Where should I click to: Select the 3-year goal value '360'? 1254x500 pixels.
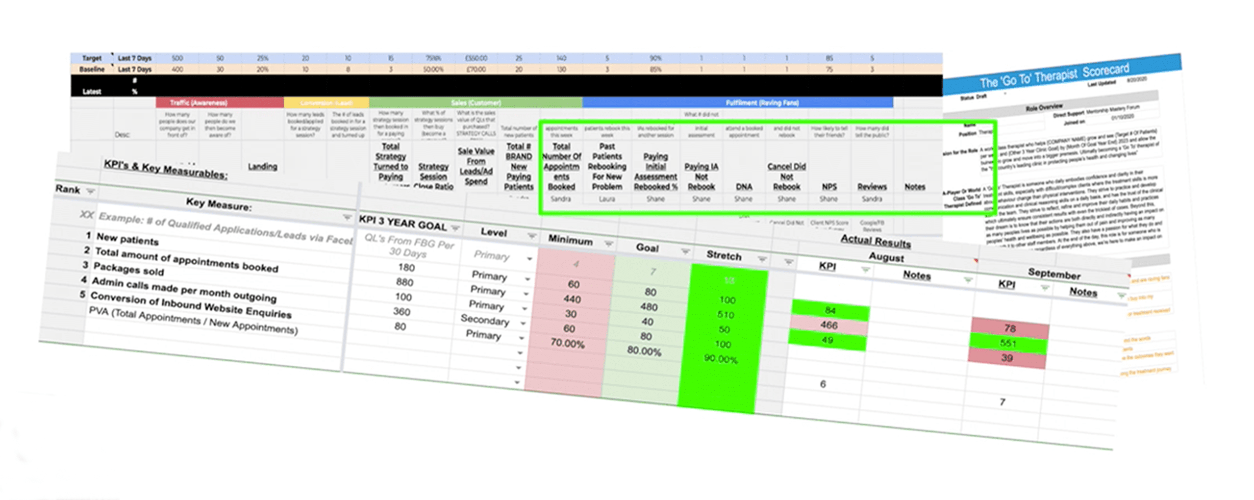pos(401,311)
